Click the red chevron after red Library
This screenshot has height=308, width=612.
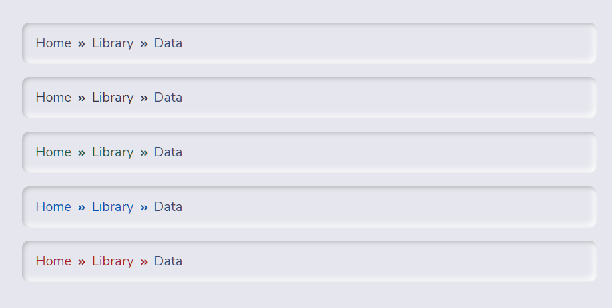click(144, 261)
